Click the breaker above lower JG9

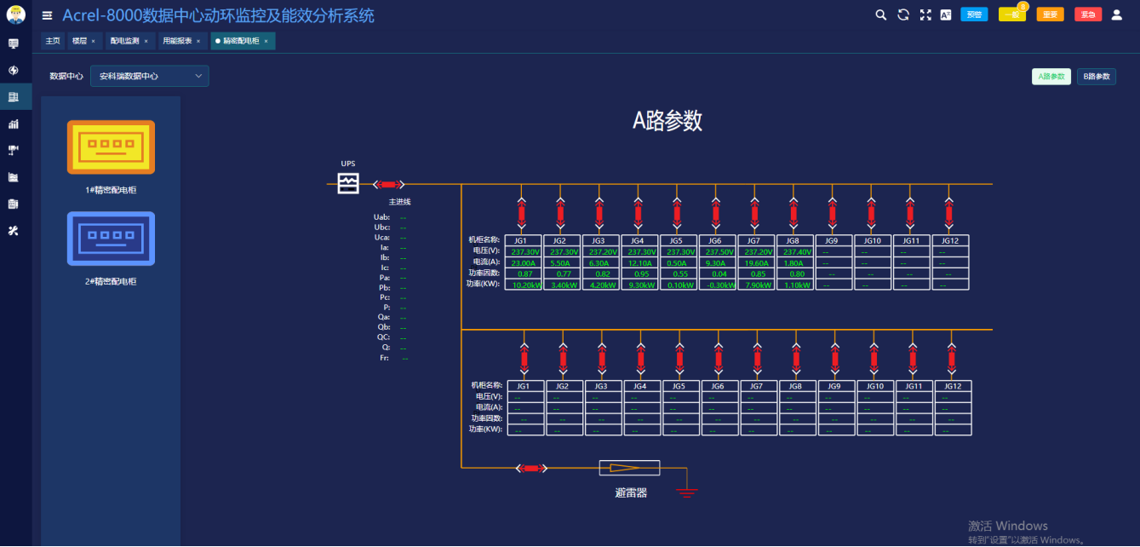coord(834,359)
